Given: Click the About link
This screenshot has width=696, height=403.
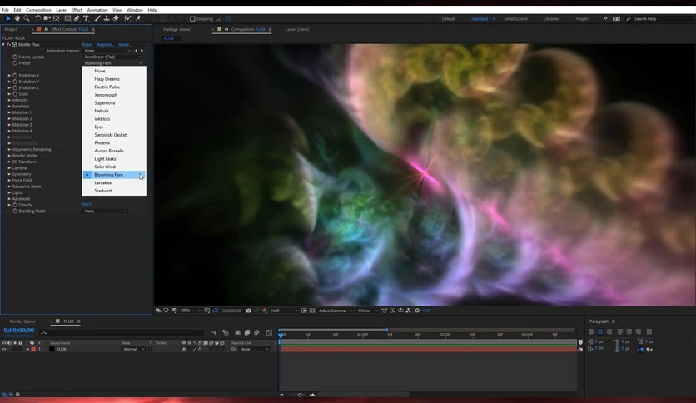Looking at the screenshot, I should [x=124, y=45].
